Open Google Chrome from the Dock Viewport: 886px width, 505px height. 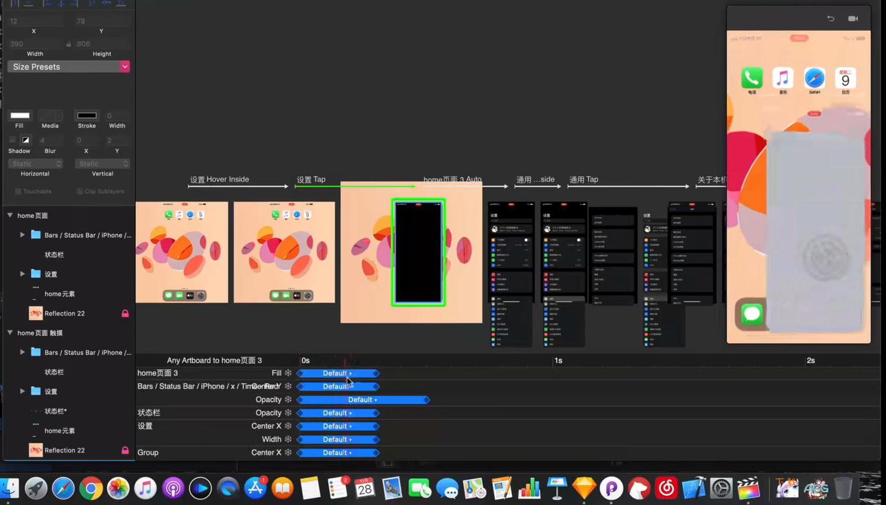coord(91,488)
